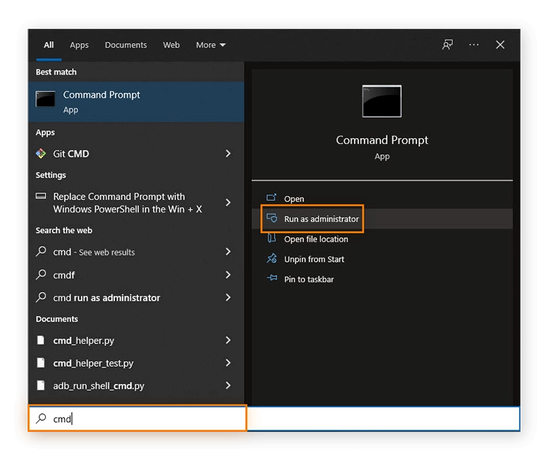Click the search icon beside 'cmd - See web results'

pyautogui.click(x=41, y=251)
